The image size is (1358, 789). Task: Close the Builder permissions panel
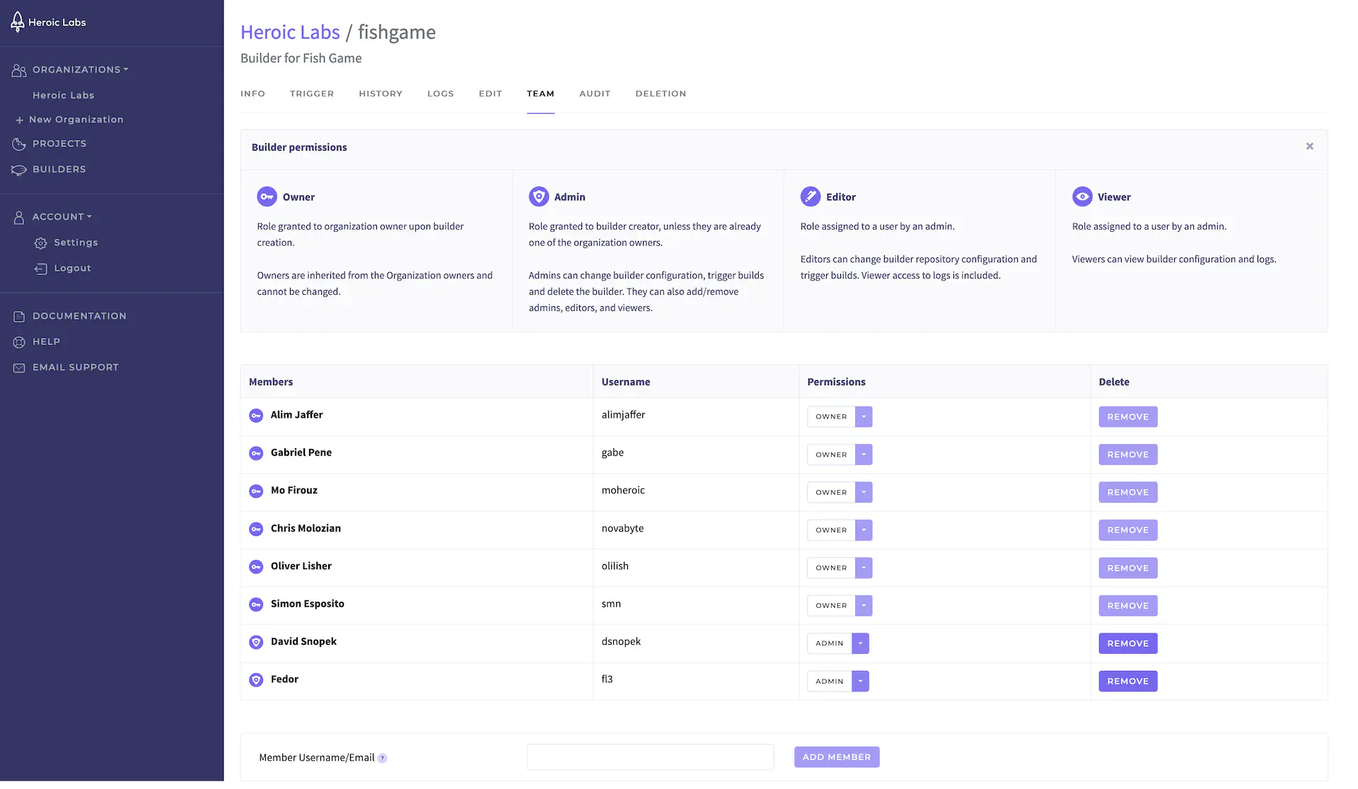1310,146
